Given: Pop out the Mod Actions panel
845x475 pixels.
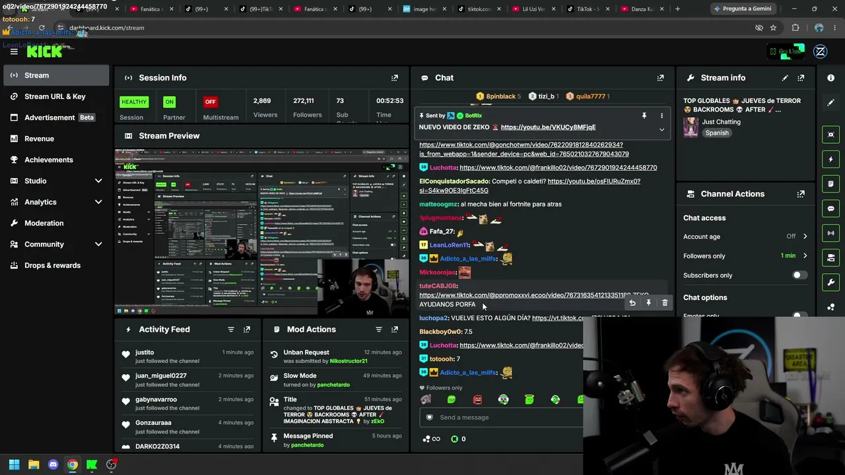Looking at the screenshot, I should click(395, 329).
